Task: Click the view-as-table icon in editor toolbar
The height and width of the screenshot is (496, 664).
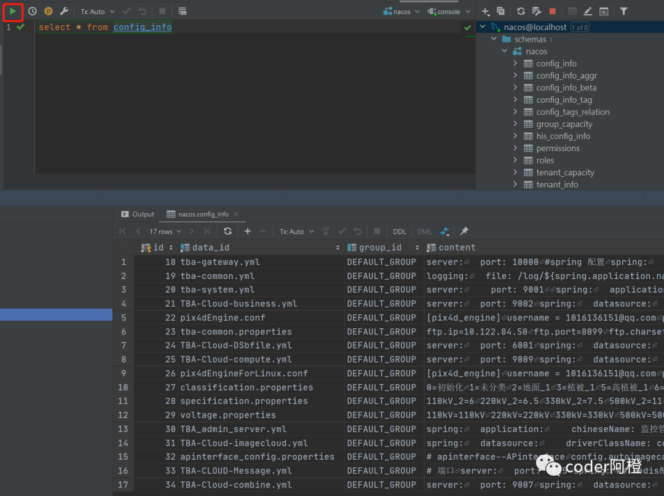Action: click(x=183, y=12)
